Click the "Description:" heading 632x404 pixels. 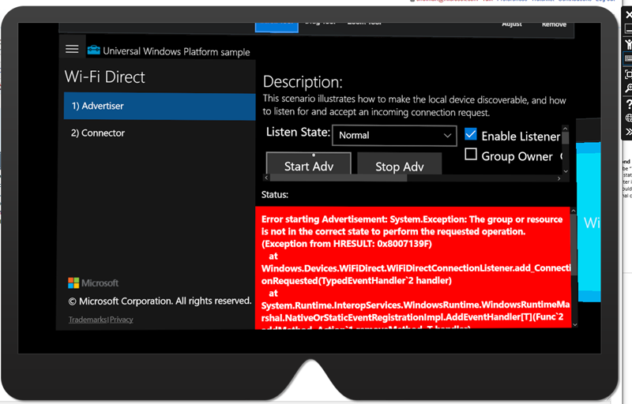point(303,82)
